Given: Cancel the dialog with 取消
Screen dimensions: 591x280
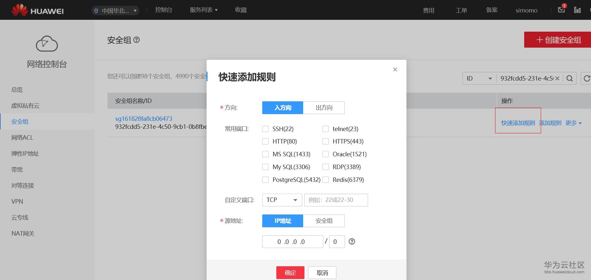Looking at the screenshot, I should [322, 273].
